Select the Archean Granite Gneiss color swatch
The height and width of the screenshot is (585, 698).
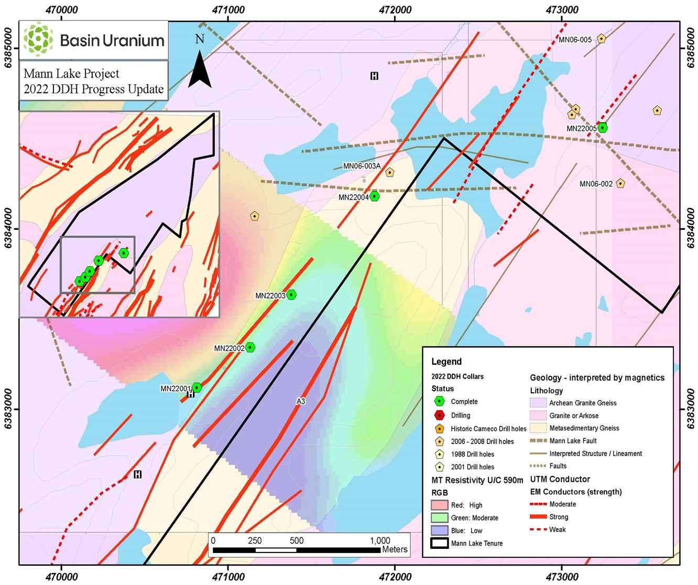[538, 403]
